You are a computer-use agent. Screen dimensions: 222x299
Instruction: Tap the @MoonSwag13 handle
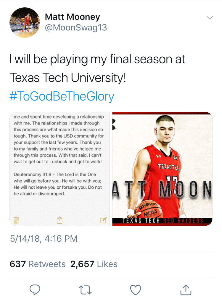pos(76,27)
